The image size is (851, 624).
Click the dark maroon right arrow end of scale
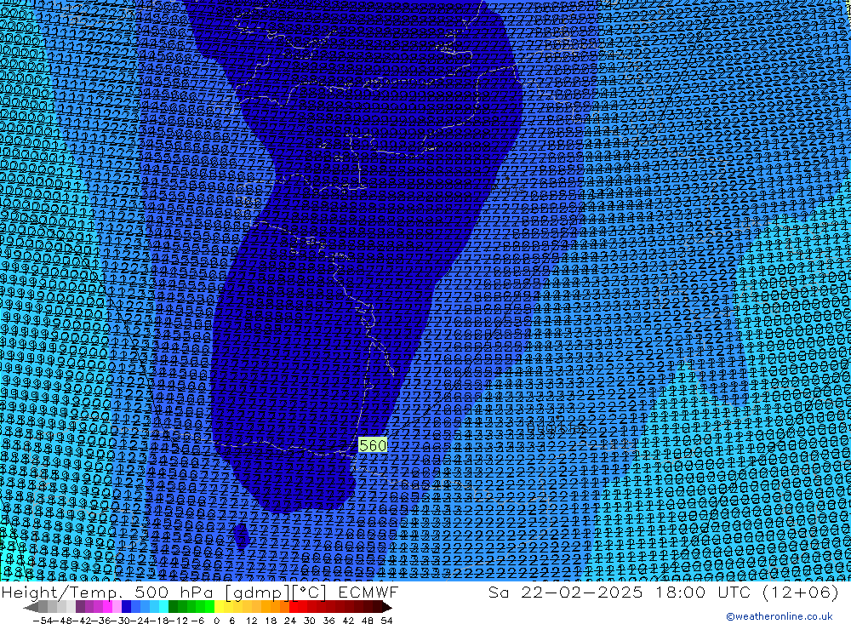click(x=386, y=607)
